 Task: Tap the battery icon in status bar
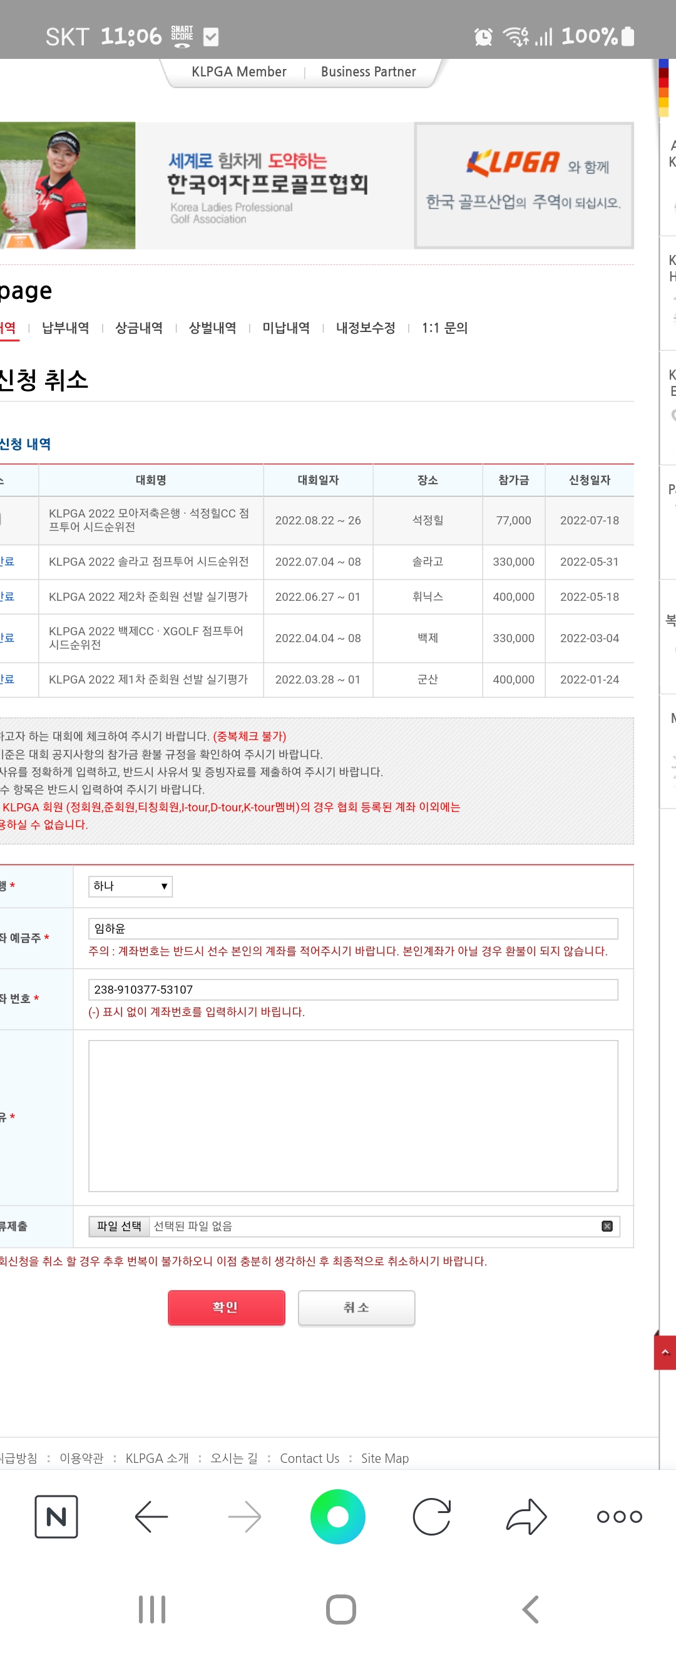[x=628, y=36]
